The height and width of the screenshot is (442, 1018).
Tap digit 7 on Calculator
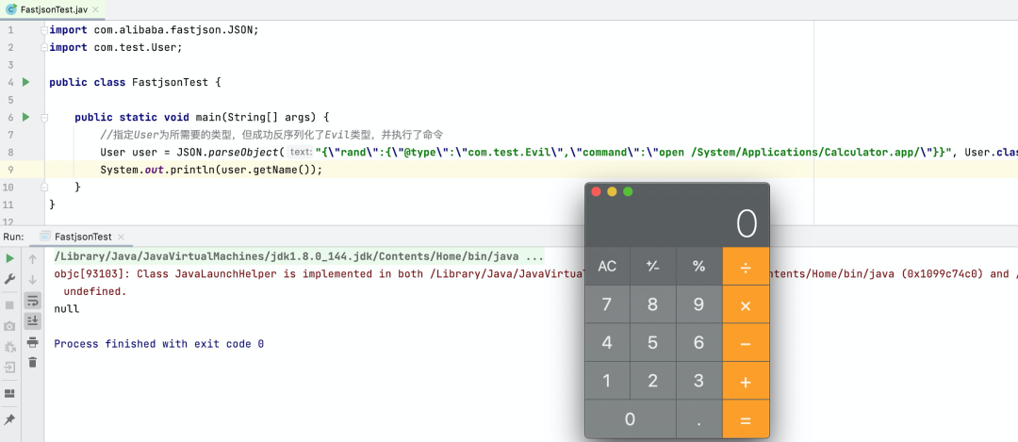coord(608,304)
